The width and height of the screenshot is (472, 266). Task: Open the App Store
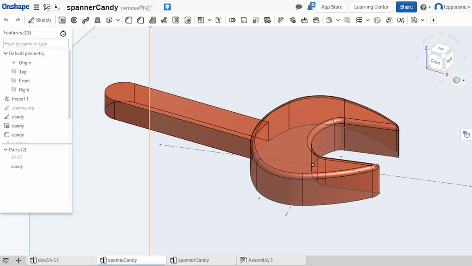(x=332, y=7)
